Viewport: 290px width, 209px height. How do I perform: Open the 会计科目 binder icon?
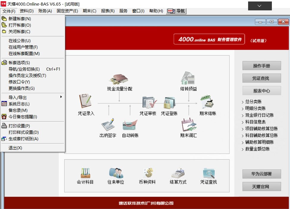tap(85, 173)
